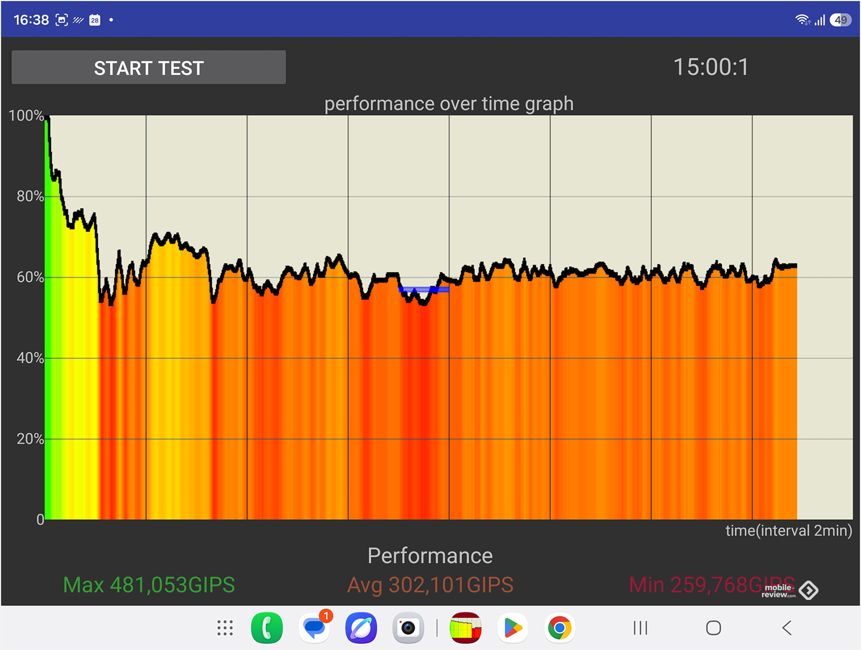Tap the blue marker on graph
The image size is (861, 650).
coord(424,289)
